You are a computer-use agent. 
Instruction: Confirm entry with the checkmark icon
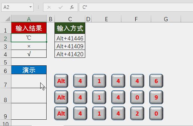[x=61, y=7]
